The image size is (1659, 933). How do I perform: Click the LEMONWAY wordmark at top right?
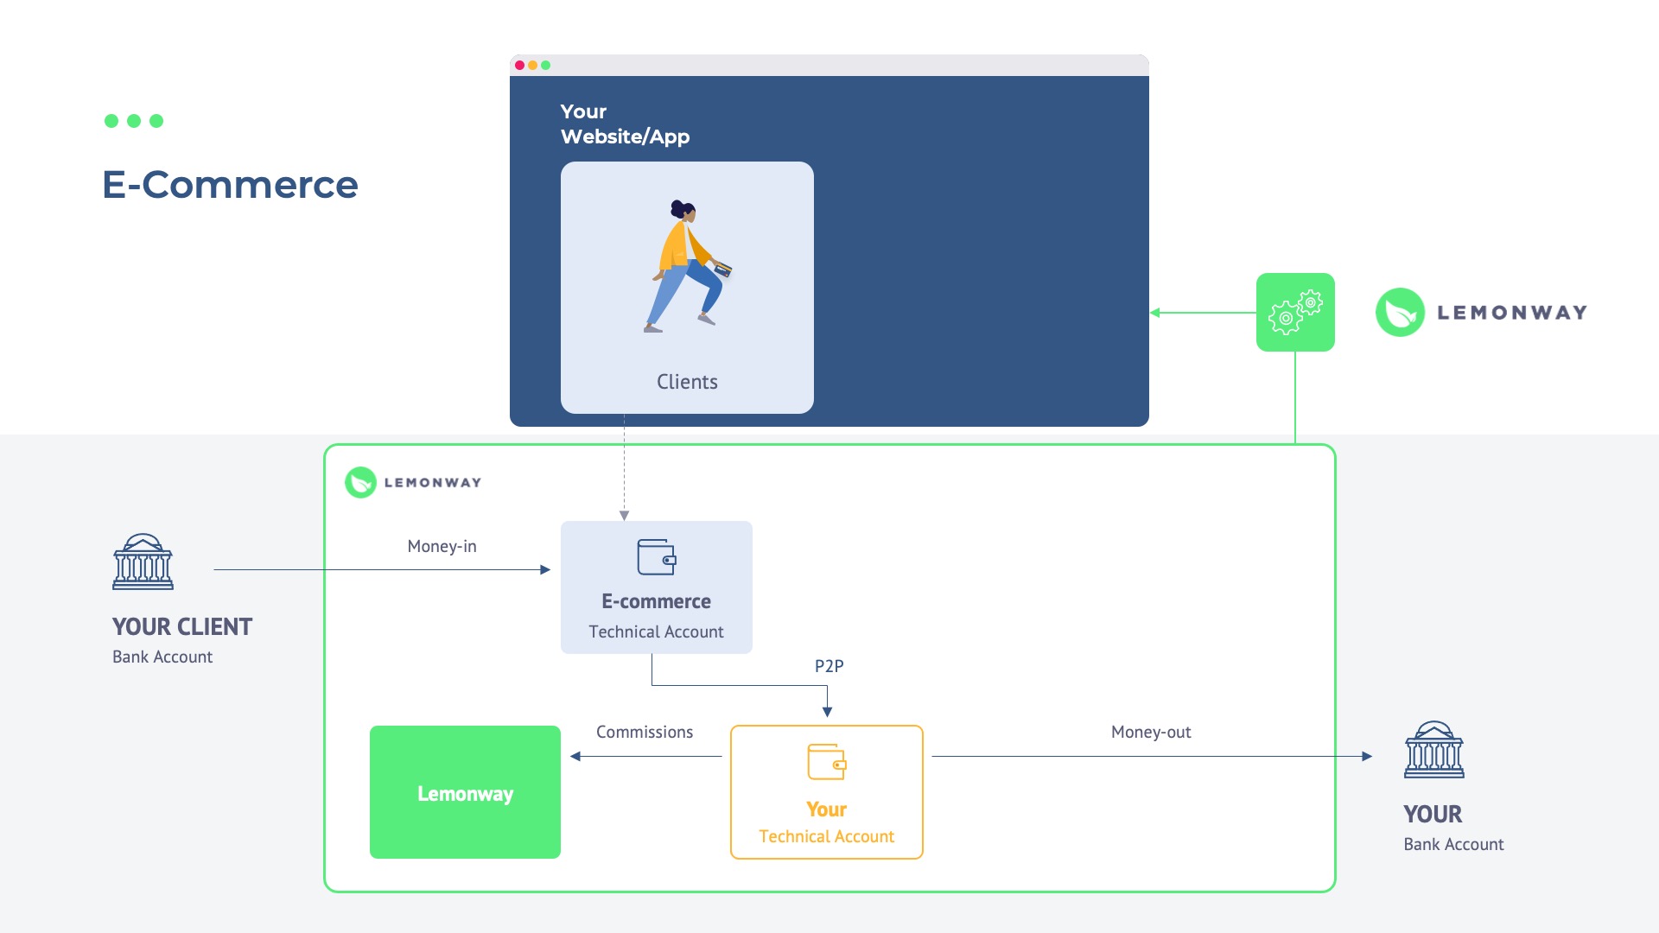(x=1512, y=313)
